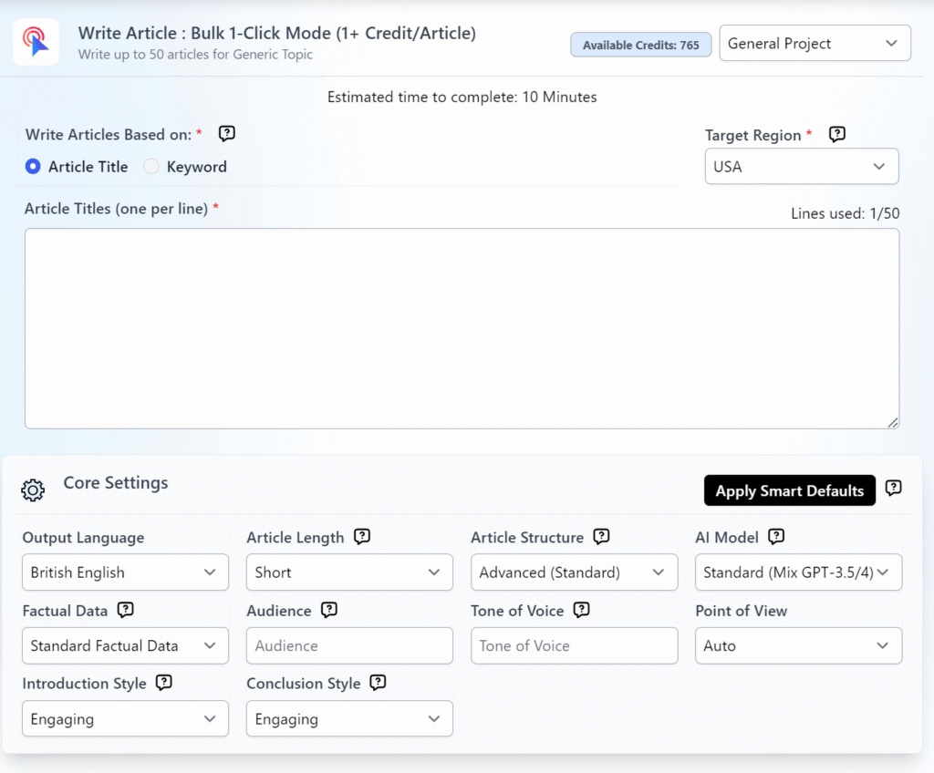Image resolution: width=934 pixels, height=773 pixels.
Task: Click 'Estimated time to complete: 10 Minutes' text
Action: [462, 97]
